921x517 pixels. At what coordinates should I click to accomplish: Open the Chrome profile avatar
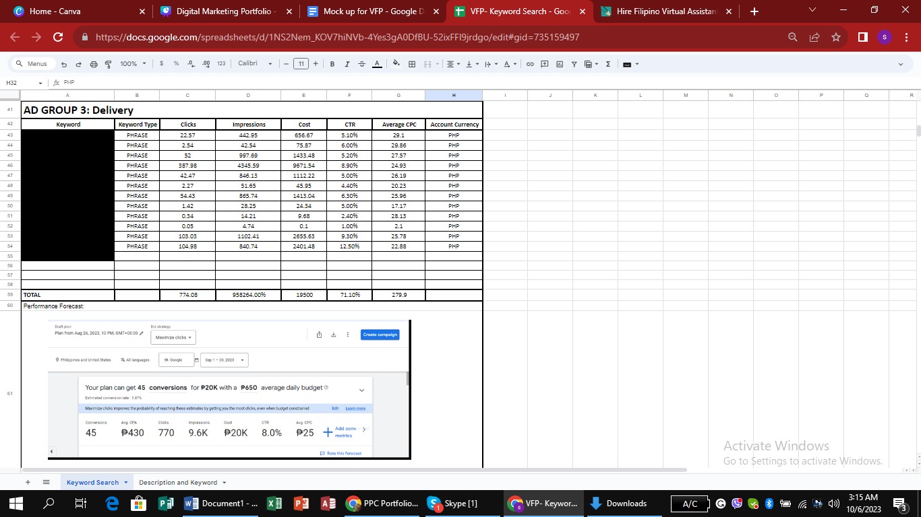[885, 37]
